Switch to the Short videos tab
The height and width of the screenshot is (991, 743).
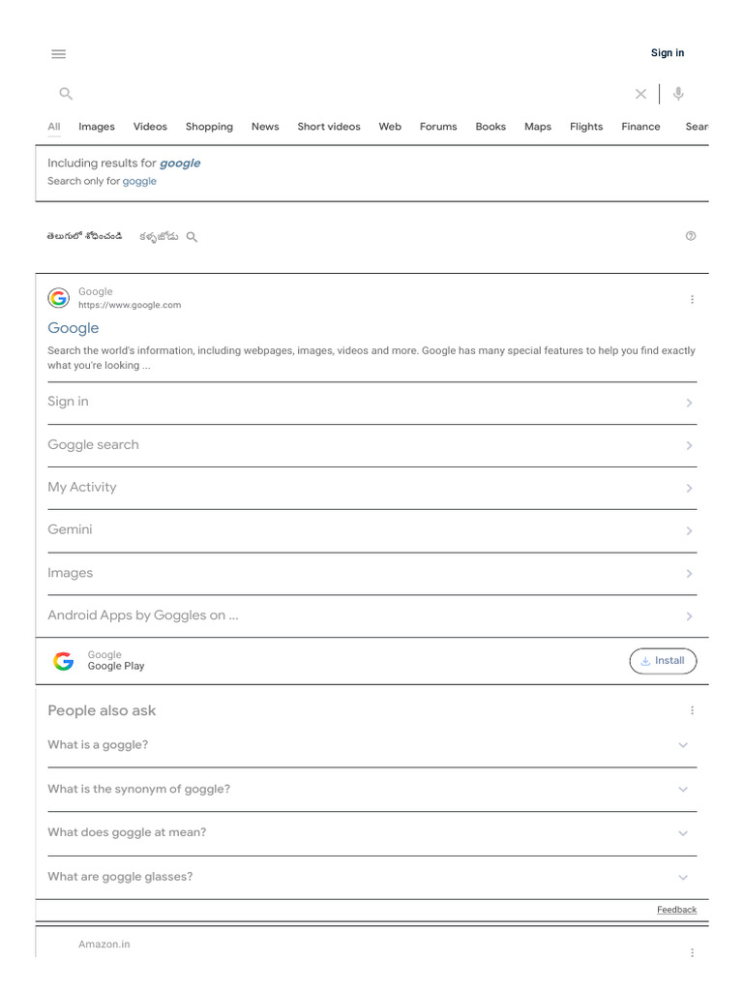point(329,127)
